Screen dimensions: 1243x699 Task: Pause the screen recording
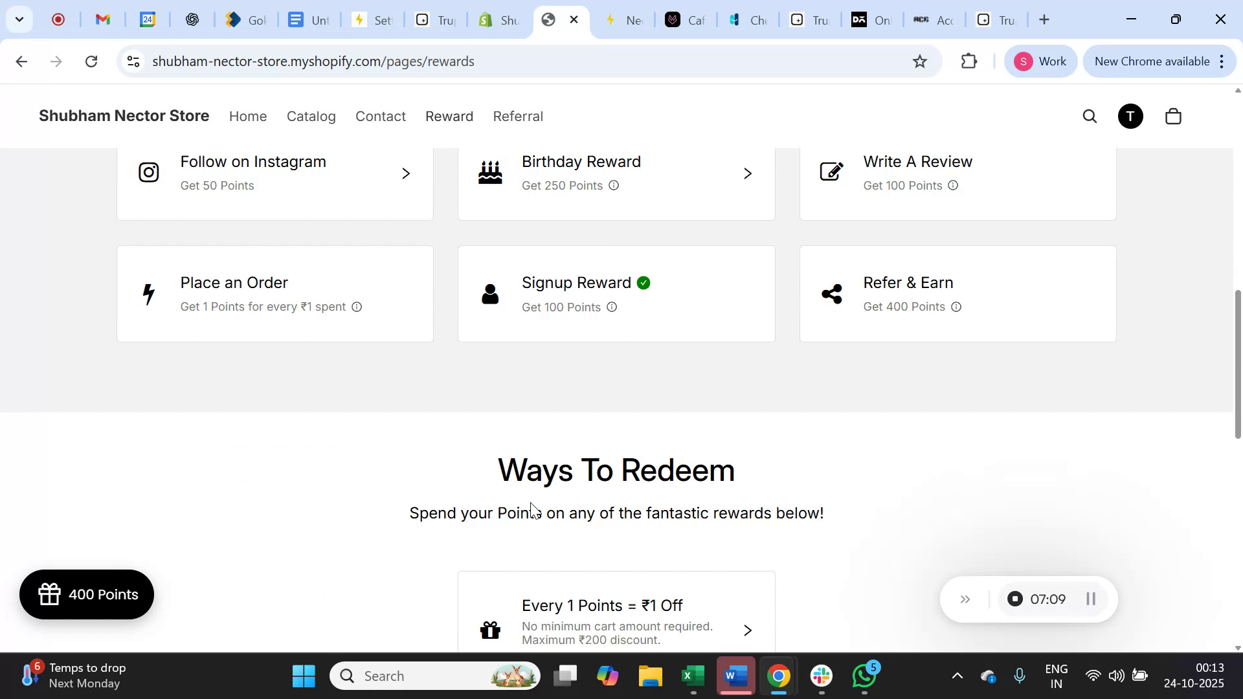[x=1090, y=599]
